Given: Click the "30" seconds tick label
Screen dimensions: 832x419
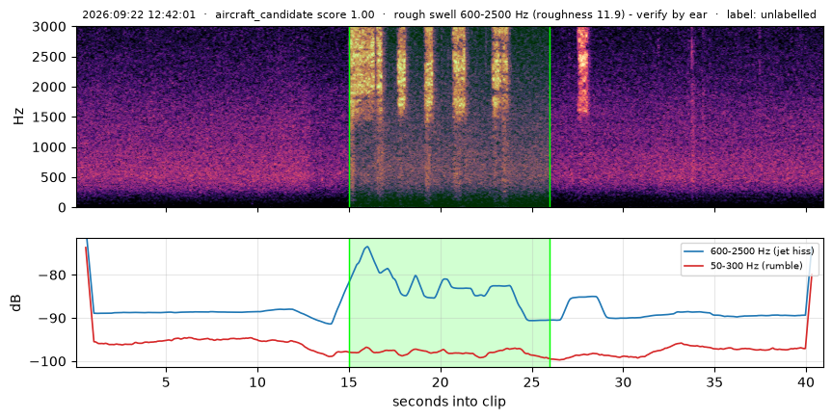Looking at the screenshot, I should pos(624,382).
